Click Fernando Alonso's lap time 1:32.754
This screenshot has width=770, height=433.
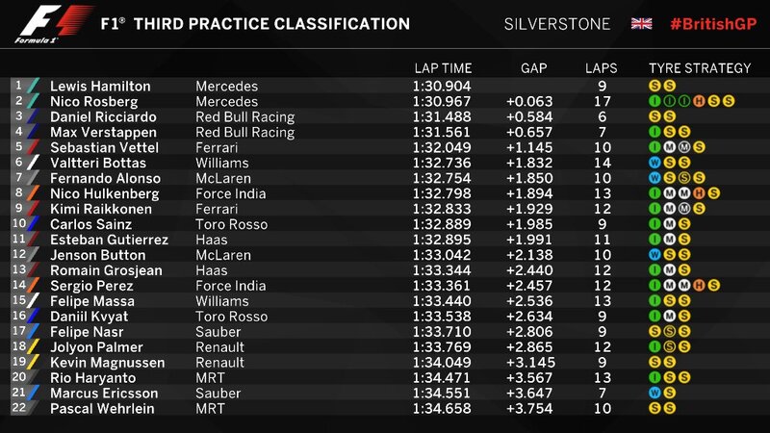tap(443, 178)
